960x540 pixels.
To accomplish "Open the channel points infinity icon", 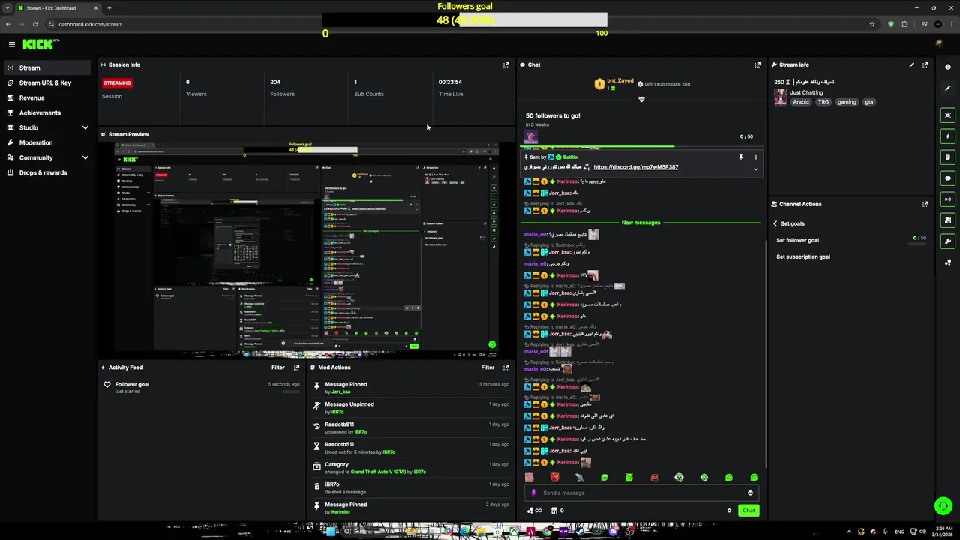I will pos(534,511).
